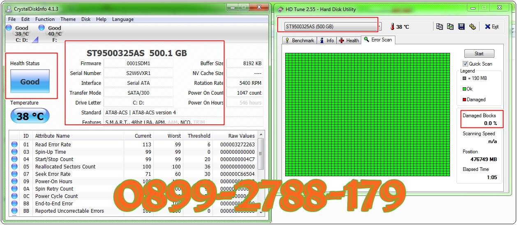517x225 pixels.
Task: Click the Buffer Size value 8192 KB
Action: tap(245, 64)
